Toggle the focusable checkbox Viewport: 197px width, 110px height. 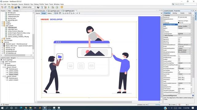click(x=179, y=67)
